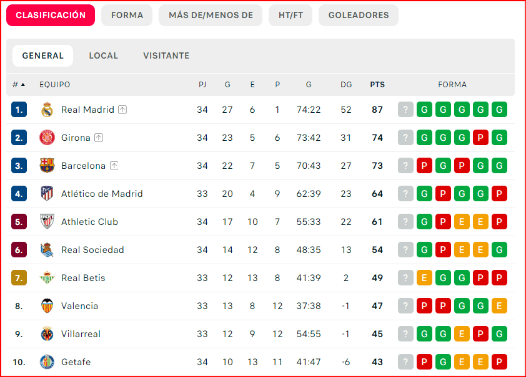Click the Atlético de Madrid crest icon

[47, 194]
